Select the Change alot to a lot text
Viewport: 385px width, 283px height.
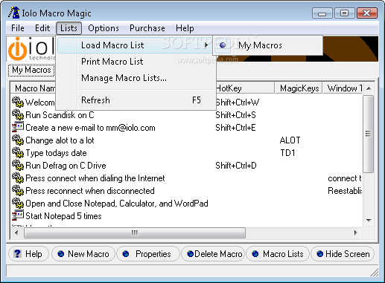point(60,140)
